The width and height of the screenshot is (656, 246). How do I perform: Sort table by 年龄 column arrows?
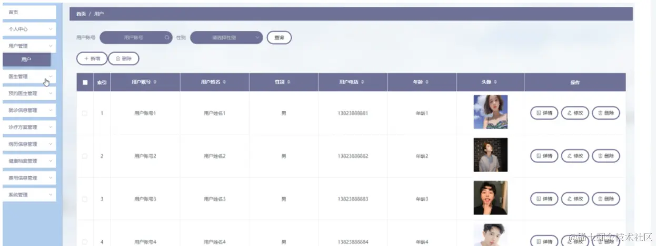[427, 82]
